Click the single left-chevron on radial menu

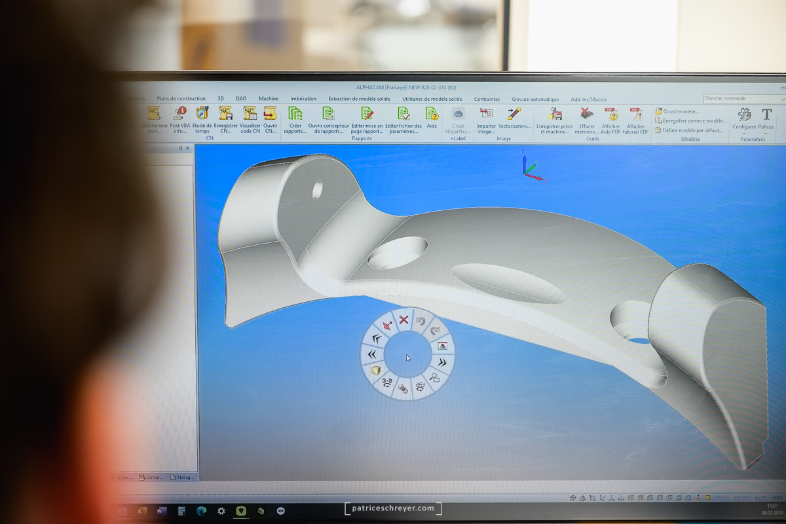[376, 338]
